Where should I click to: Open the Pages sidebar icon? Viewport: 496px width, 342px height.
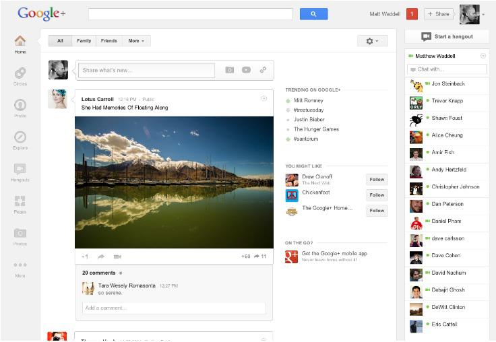(20, 201)
